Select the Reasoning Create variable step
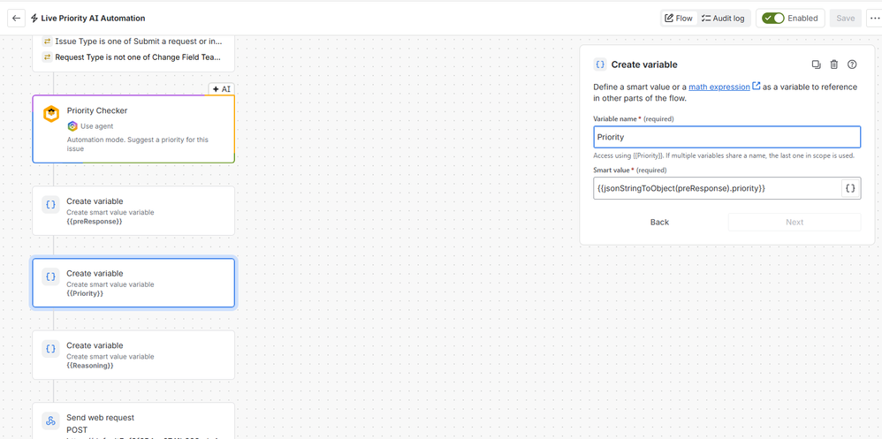 coord(133,355)
